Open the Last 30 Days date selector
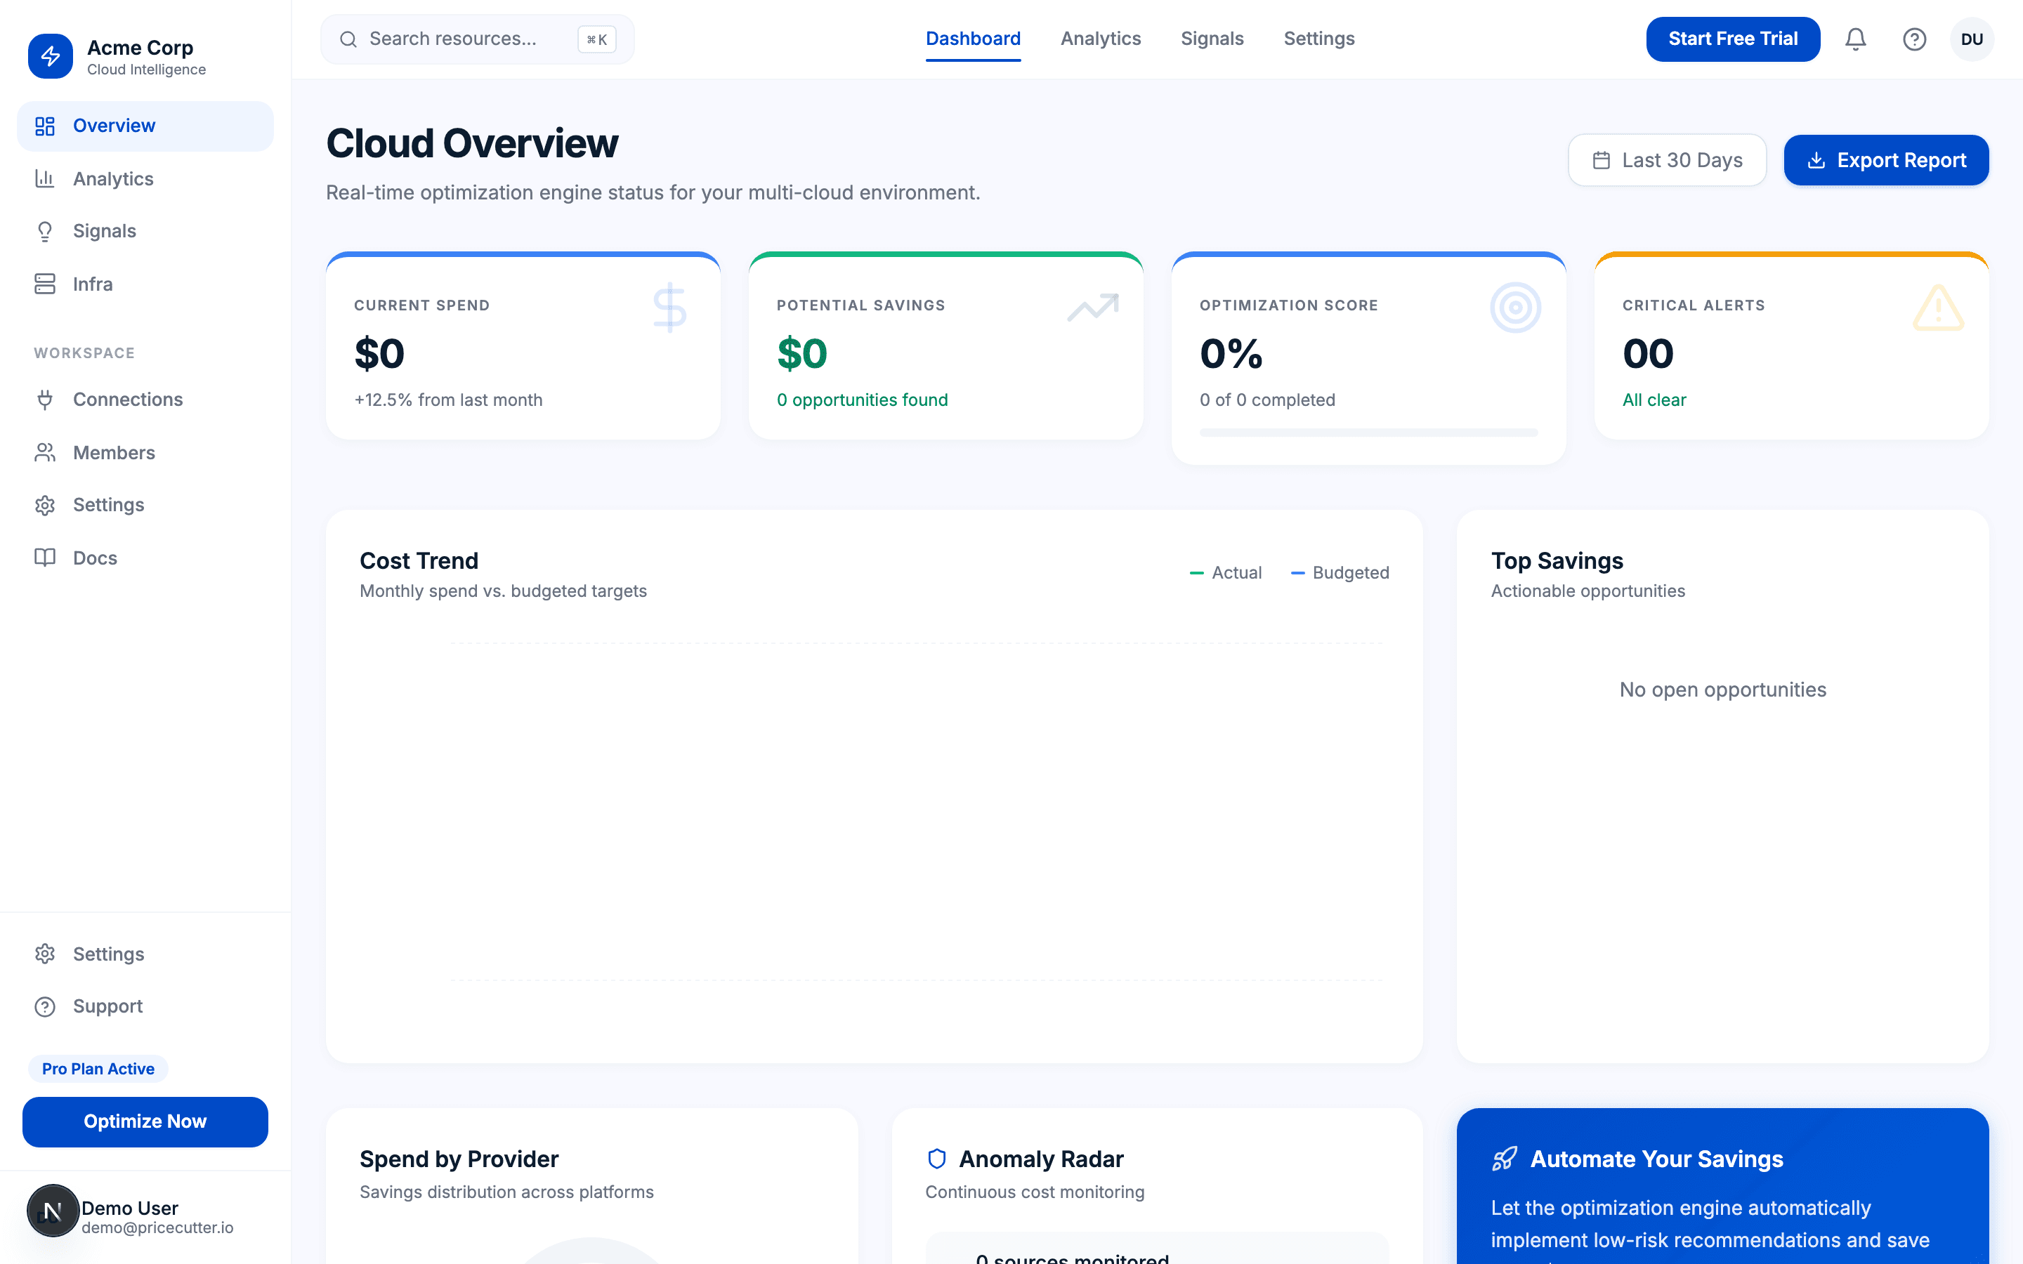 click(1667, 159)
